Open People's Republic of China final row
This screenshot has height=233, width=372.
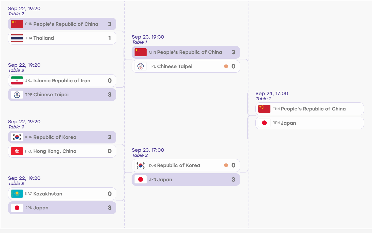pos(310,109)
